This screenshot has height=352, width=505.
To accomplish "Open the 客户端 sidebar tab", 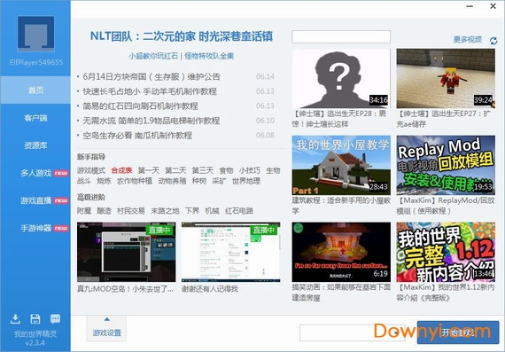I will (x=35, y=118).
